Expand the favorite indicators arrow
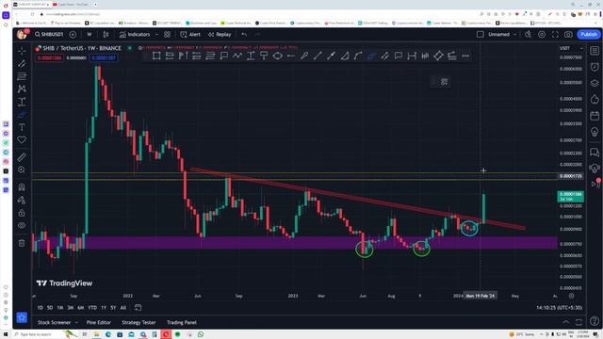Viewport: 603px width, 339px height. click(157, 35)
